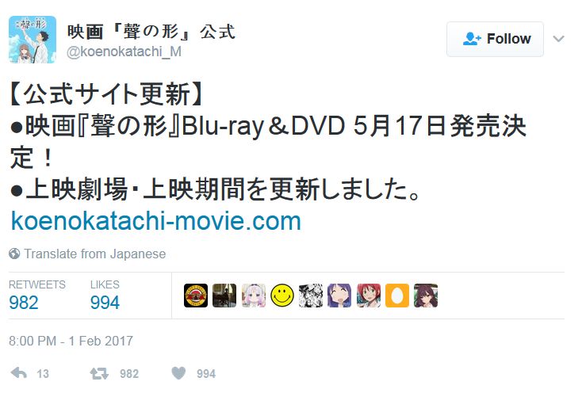
Task: Open the orange egg default avatar
Action: 397,296
